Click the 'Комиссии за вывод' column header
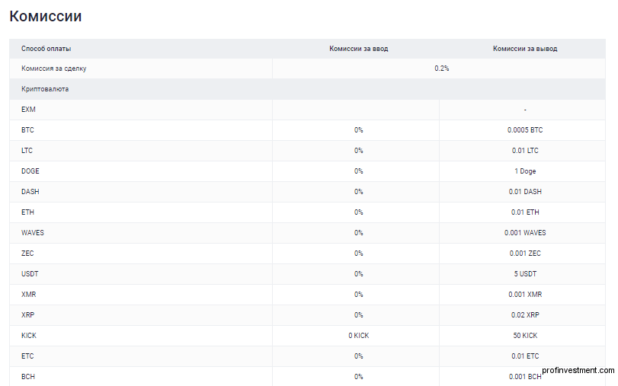This screenshot has height=386, width=618. tap(525, 49)
